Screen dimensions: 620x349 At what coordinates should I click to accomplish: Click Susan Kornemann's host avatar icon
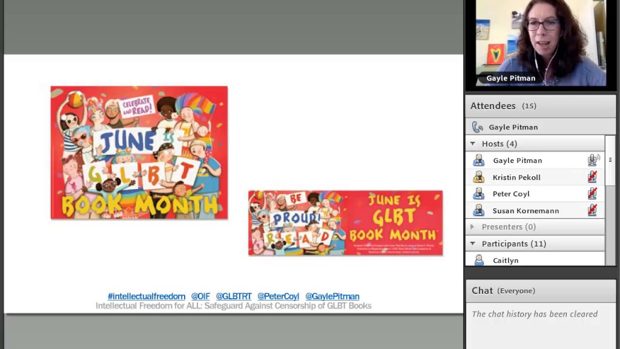(479, 211)
